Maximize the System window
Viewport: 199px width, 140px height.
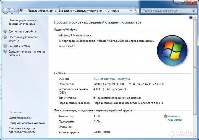click(183, 2)
